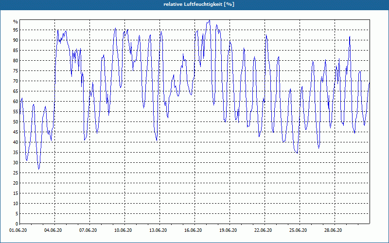Click the y-axis unit label '%'
The height and width of the screenshot is (243, 389).
(16, 21)
